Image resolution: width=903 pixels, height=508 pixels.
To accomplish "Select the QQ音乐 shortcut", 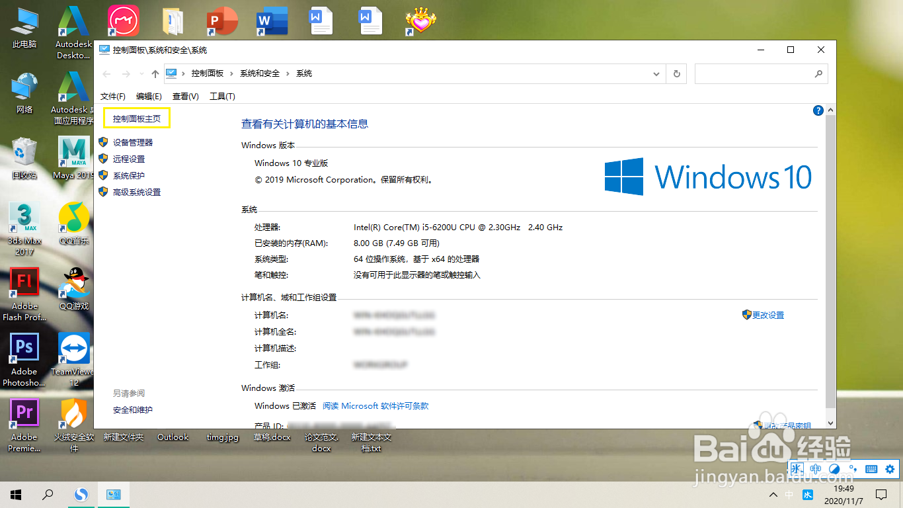I will (x=74, y=224).
